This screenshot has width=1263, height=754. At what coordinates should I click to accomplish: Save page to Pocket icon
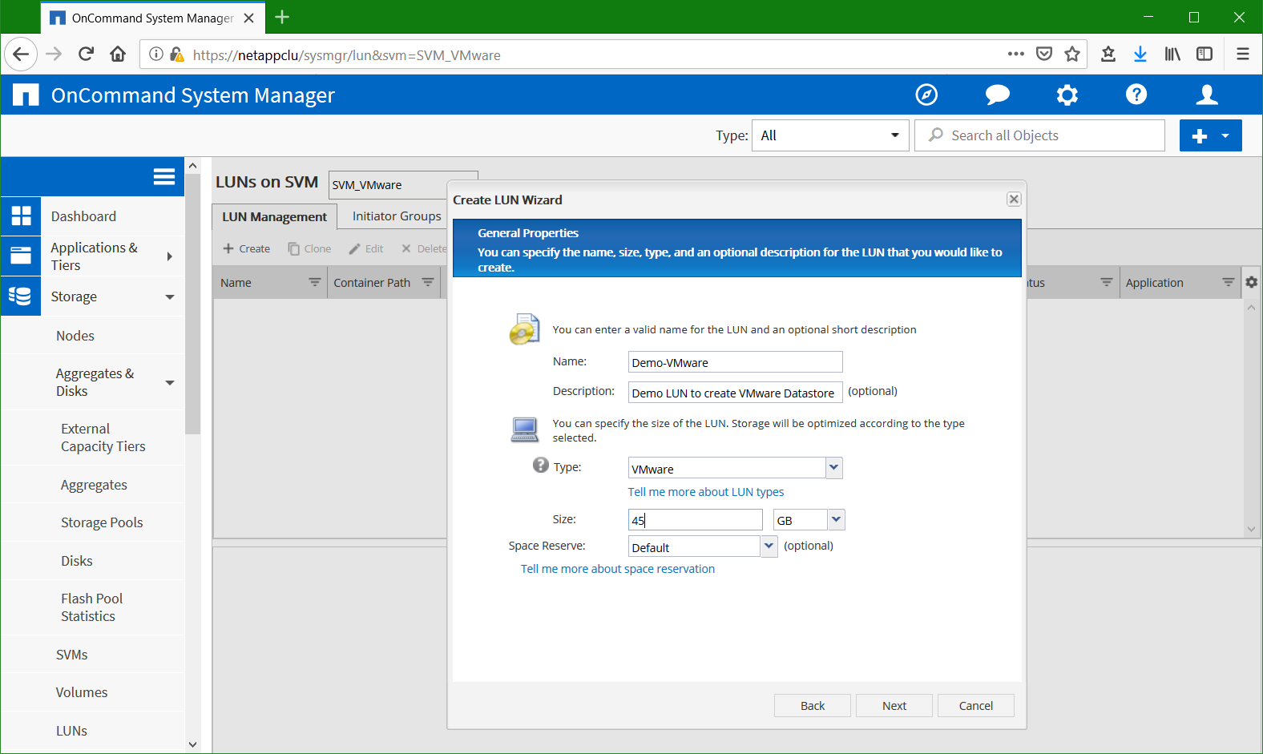coord(1044,54)
